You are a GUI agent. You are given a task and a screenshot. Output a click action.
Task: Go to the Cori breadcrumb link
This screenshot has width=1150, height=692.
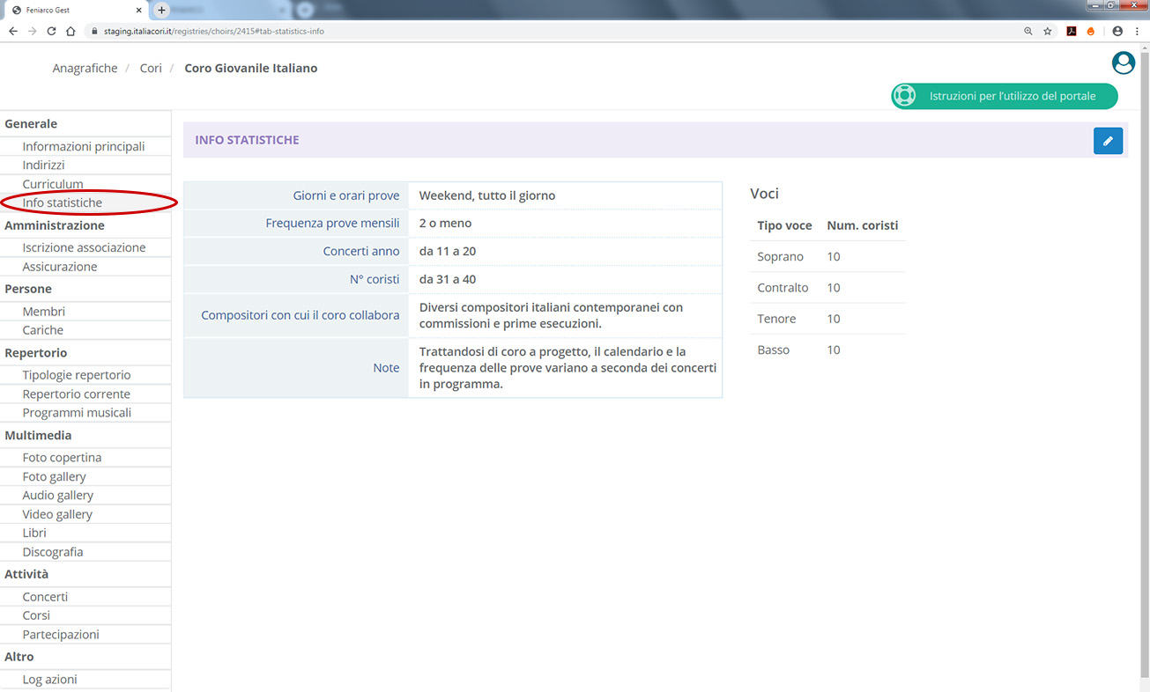(x=151, y=69)
